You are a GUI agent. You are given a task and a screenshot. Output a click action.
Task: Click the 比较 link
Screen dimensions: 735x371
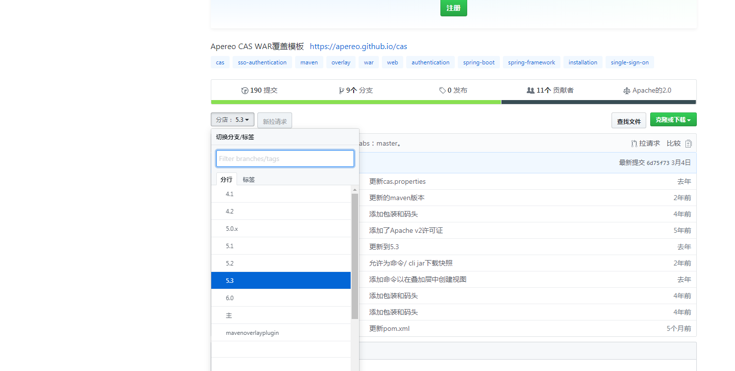pyautogui.click(x=674, y=143)
